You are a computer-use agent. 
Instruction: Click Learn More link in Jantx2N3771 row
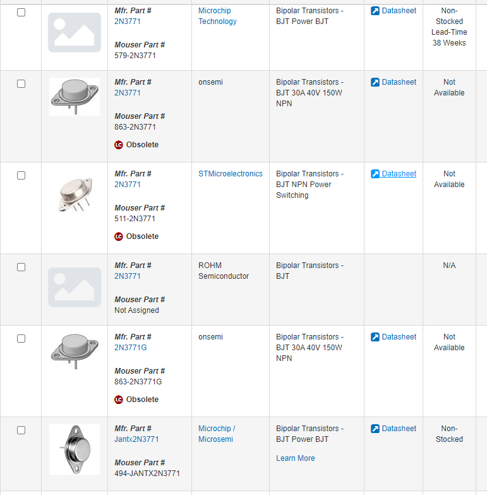click(x=295, y=458)
